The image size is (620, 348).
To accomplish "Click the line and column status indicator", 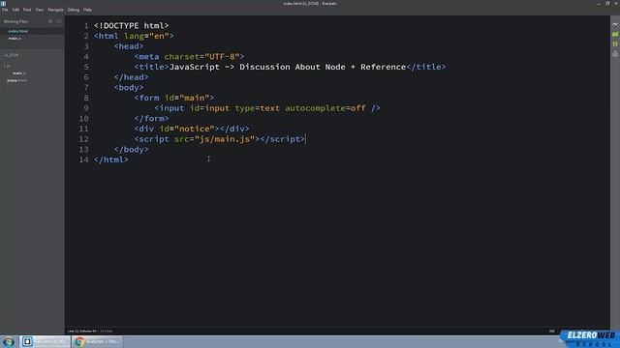I will 81,331.
